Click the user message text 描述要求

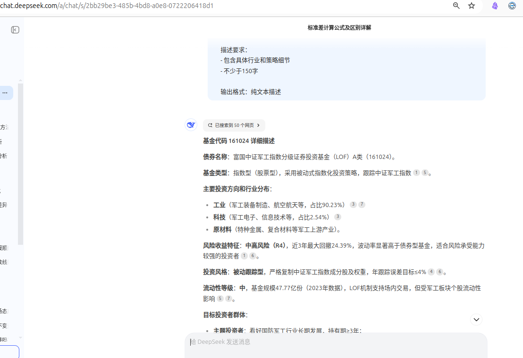(234, 50)
